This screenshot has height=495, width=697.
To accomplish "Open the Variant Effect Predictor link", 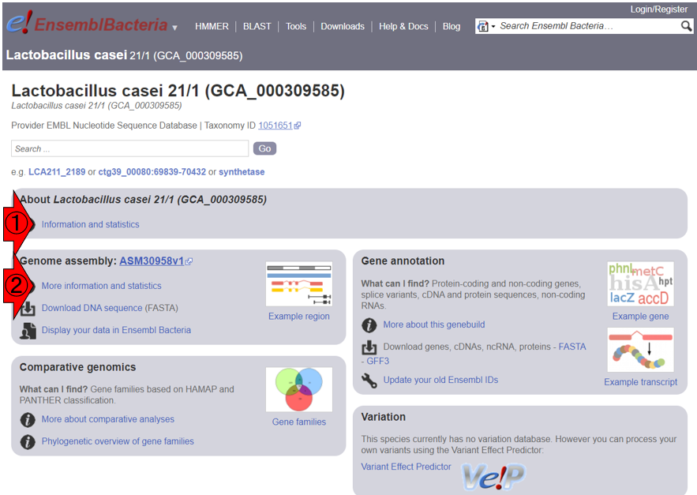I will point(406,467).
